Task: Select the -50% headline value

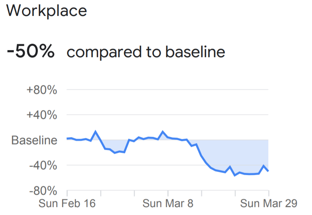Action: coord(31,52)
